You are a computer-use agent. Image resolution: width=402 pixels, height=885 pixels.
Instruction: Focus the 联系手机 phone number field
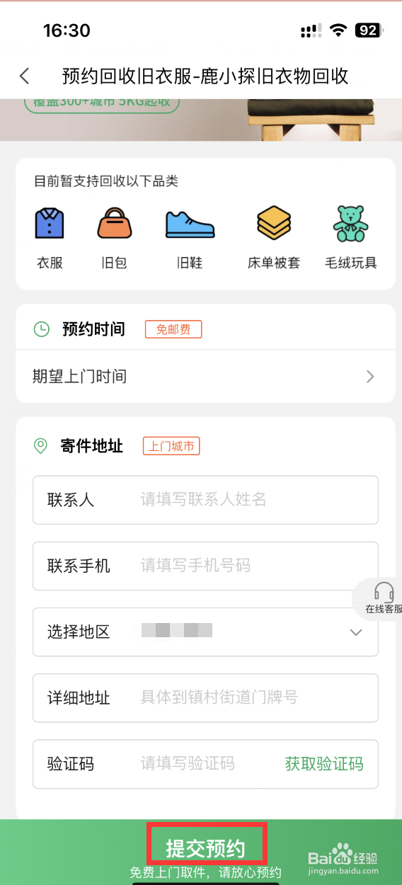[x=205, y=566]
